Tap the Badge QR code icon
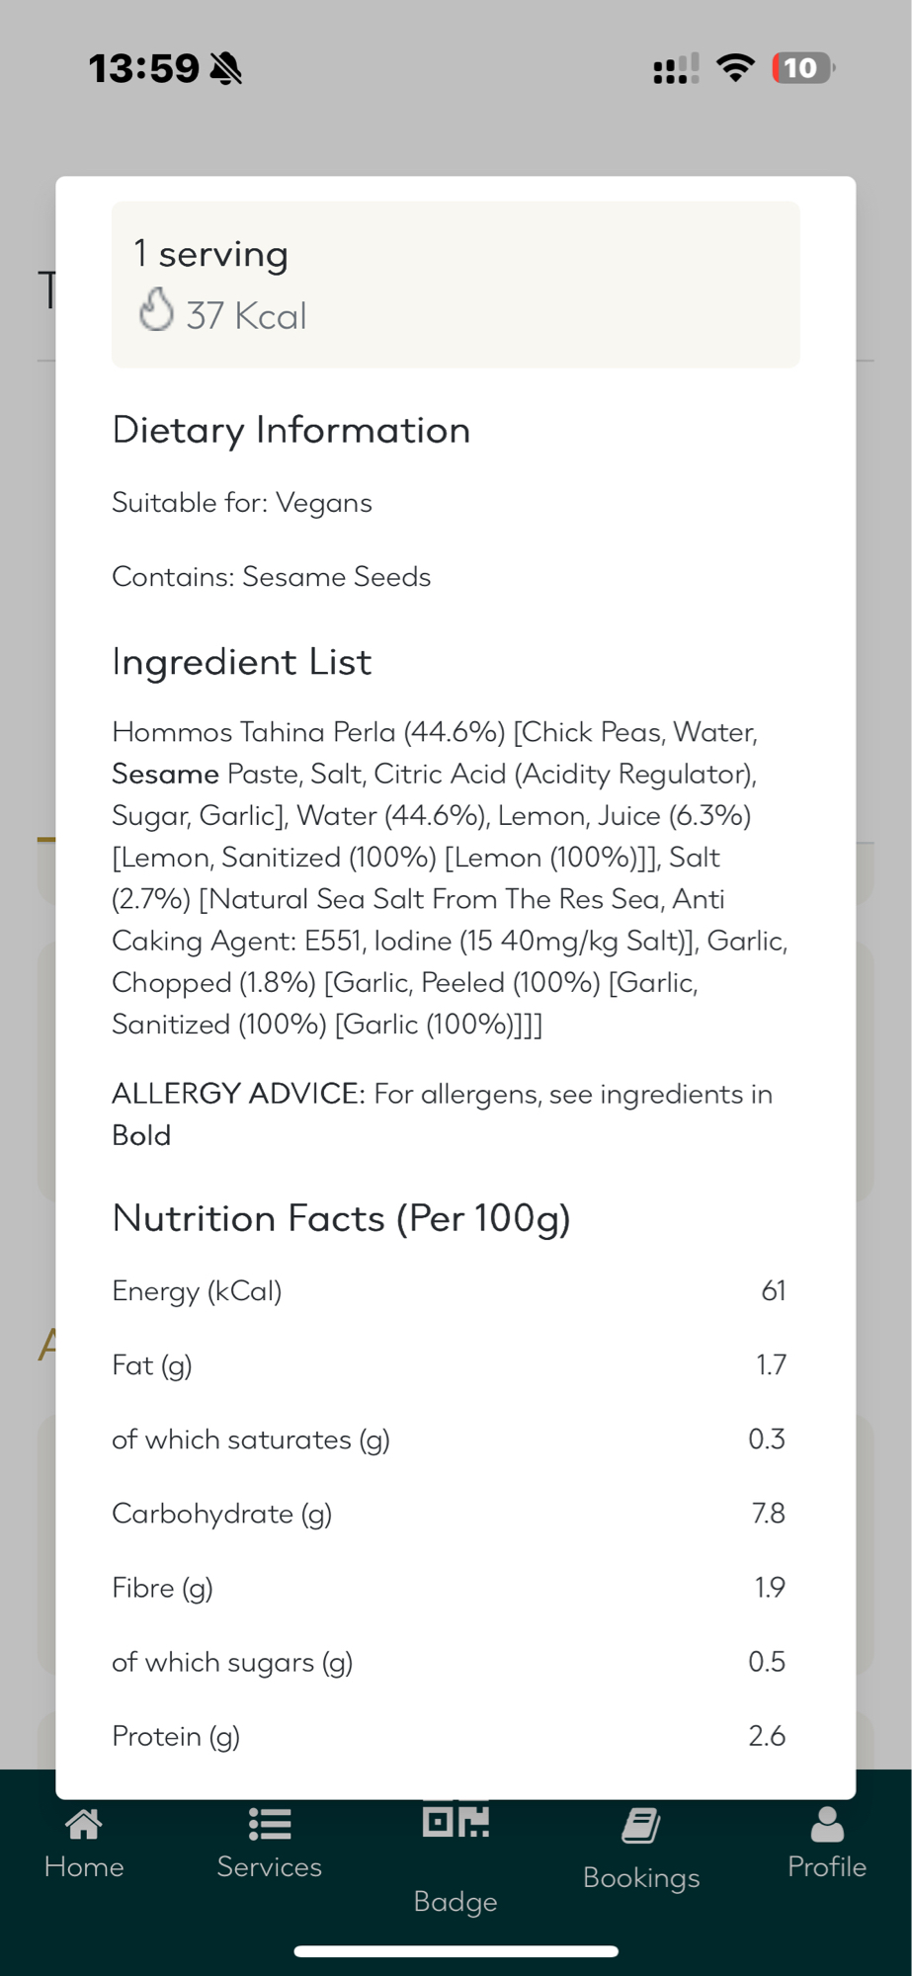 [x=456, y=1820]
